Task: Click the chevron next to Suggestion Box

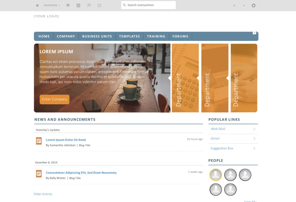Action: coord(254,148)
